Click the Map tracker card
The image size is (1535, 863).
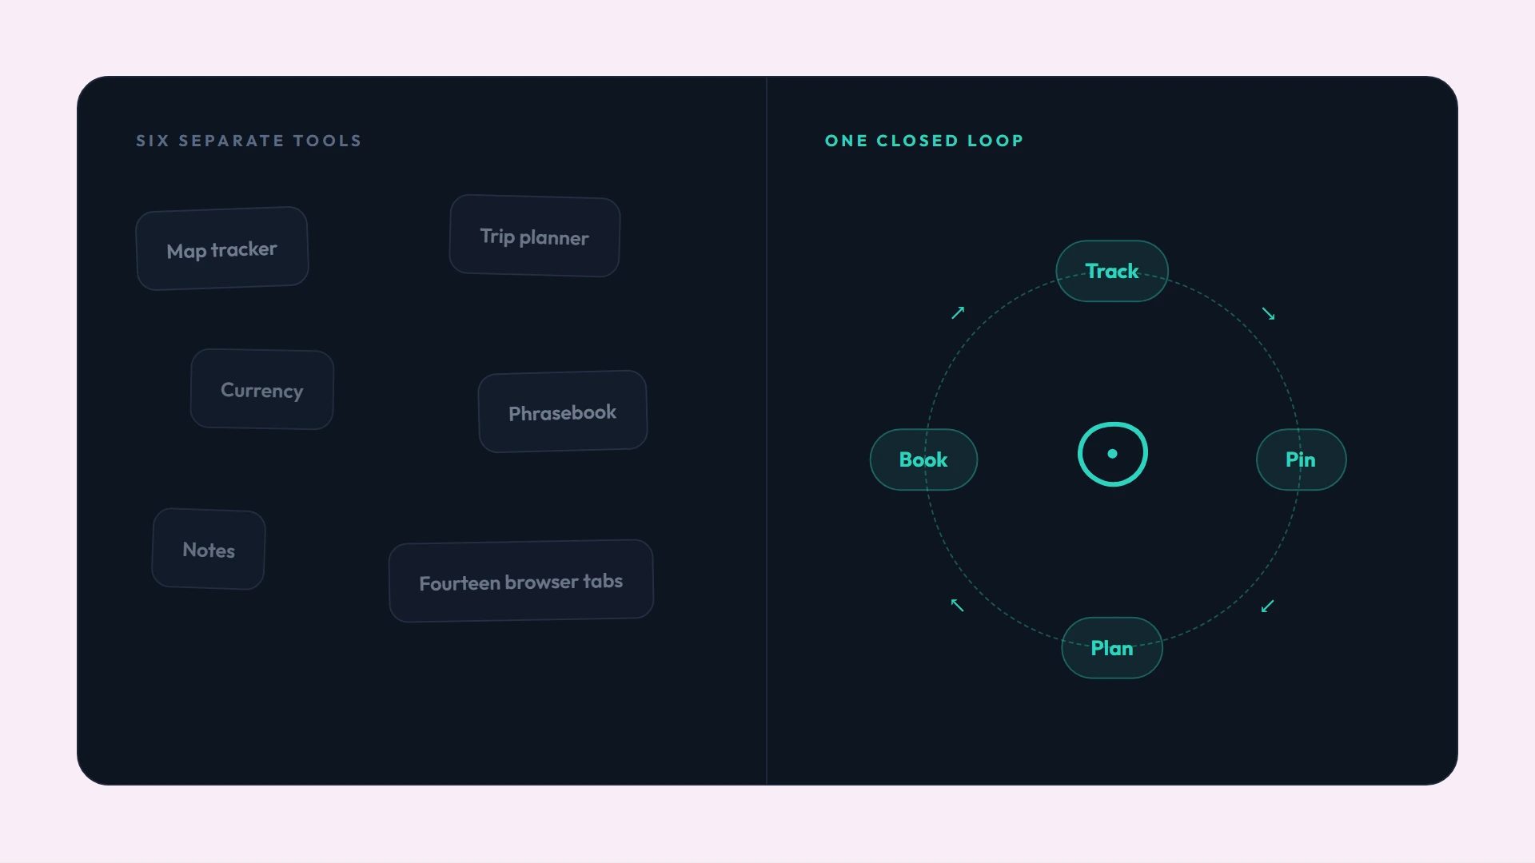(222, 249)
